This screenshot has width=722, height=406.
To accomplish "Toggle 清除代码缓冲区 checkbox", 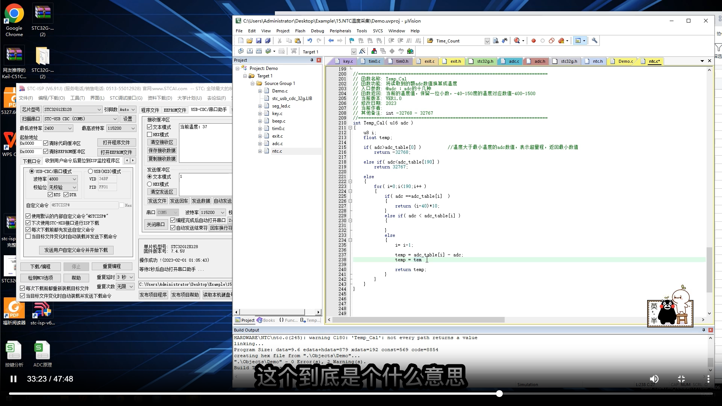I will pyautogui.click(x=46, y=143).
